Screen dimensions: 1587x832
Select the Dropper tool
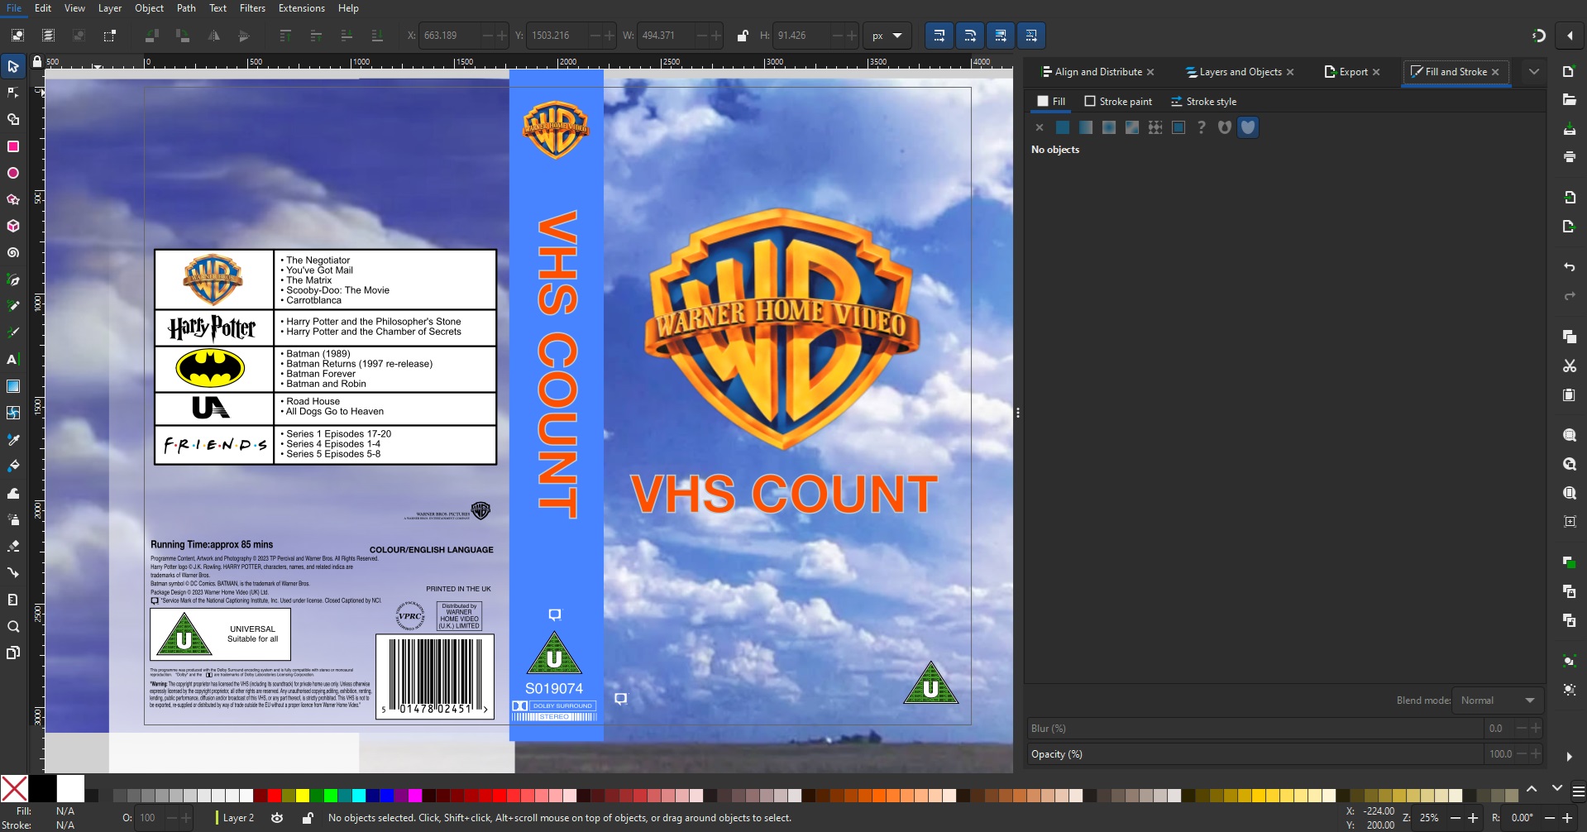(13, 439)
